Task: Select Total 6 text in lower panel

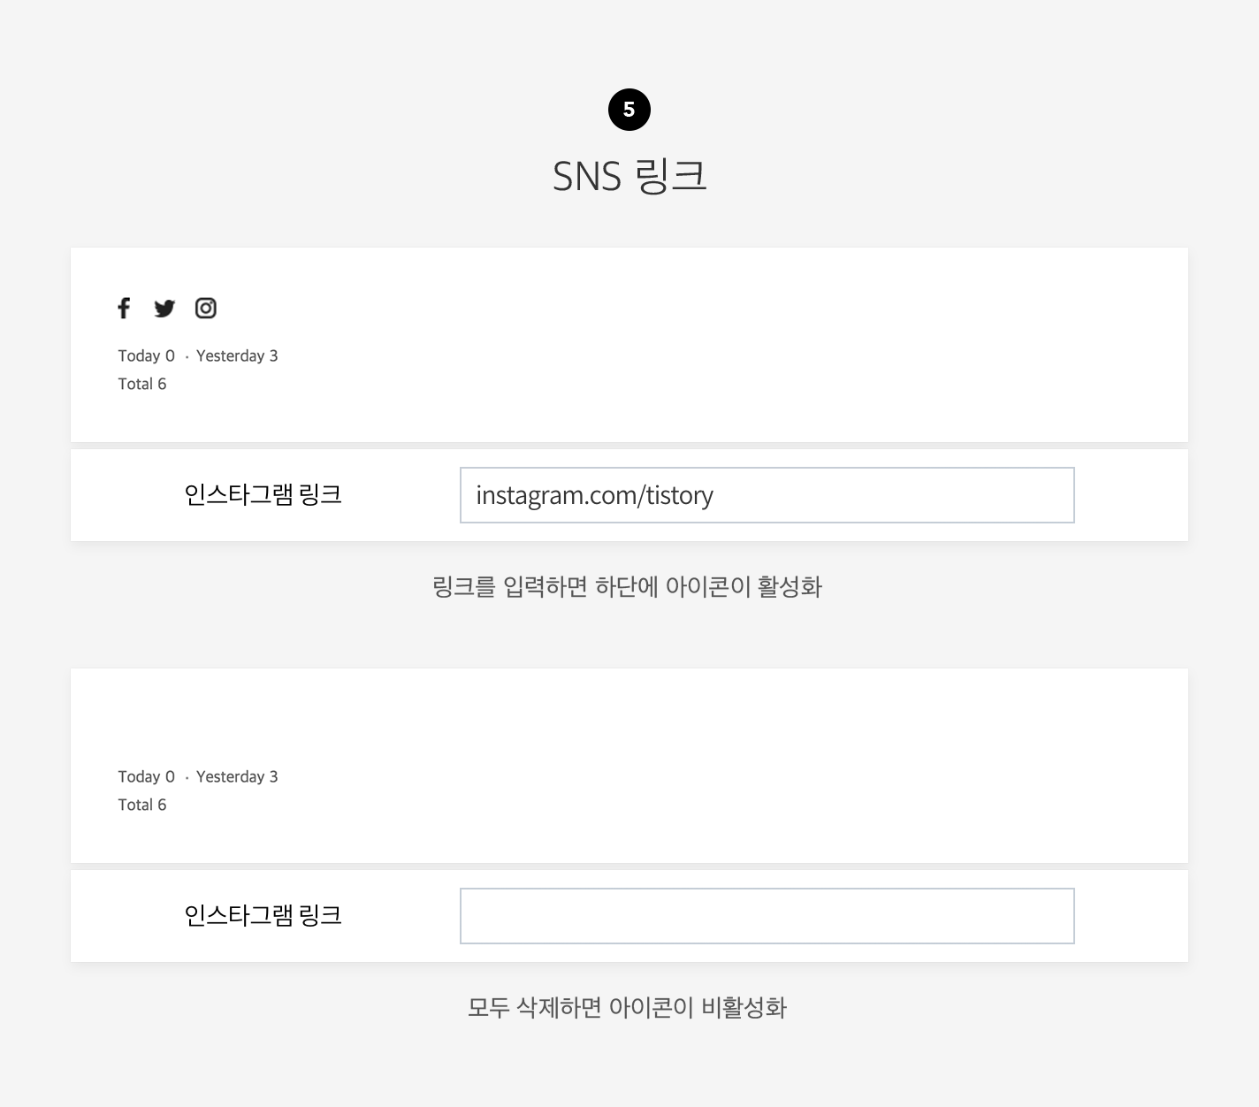Action: 142,805
